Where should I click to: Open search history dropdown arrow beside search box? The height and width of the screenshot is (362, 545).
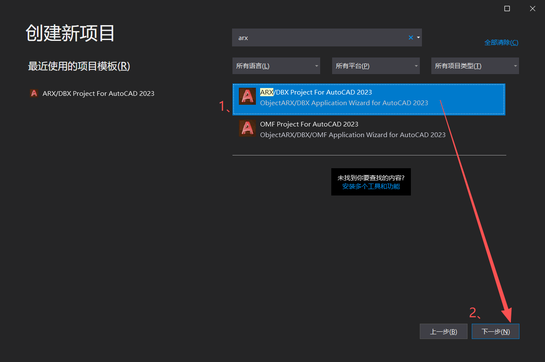pos(419,37)
